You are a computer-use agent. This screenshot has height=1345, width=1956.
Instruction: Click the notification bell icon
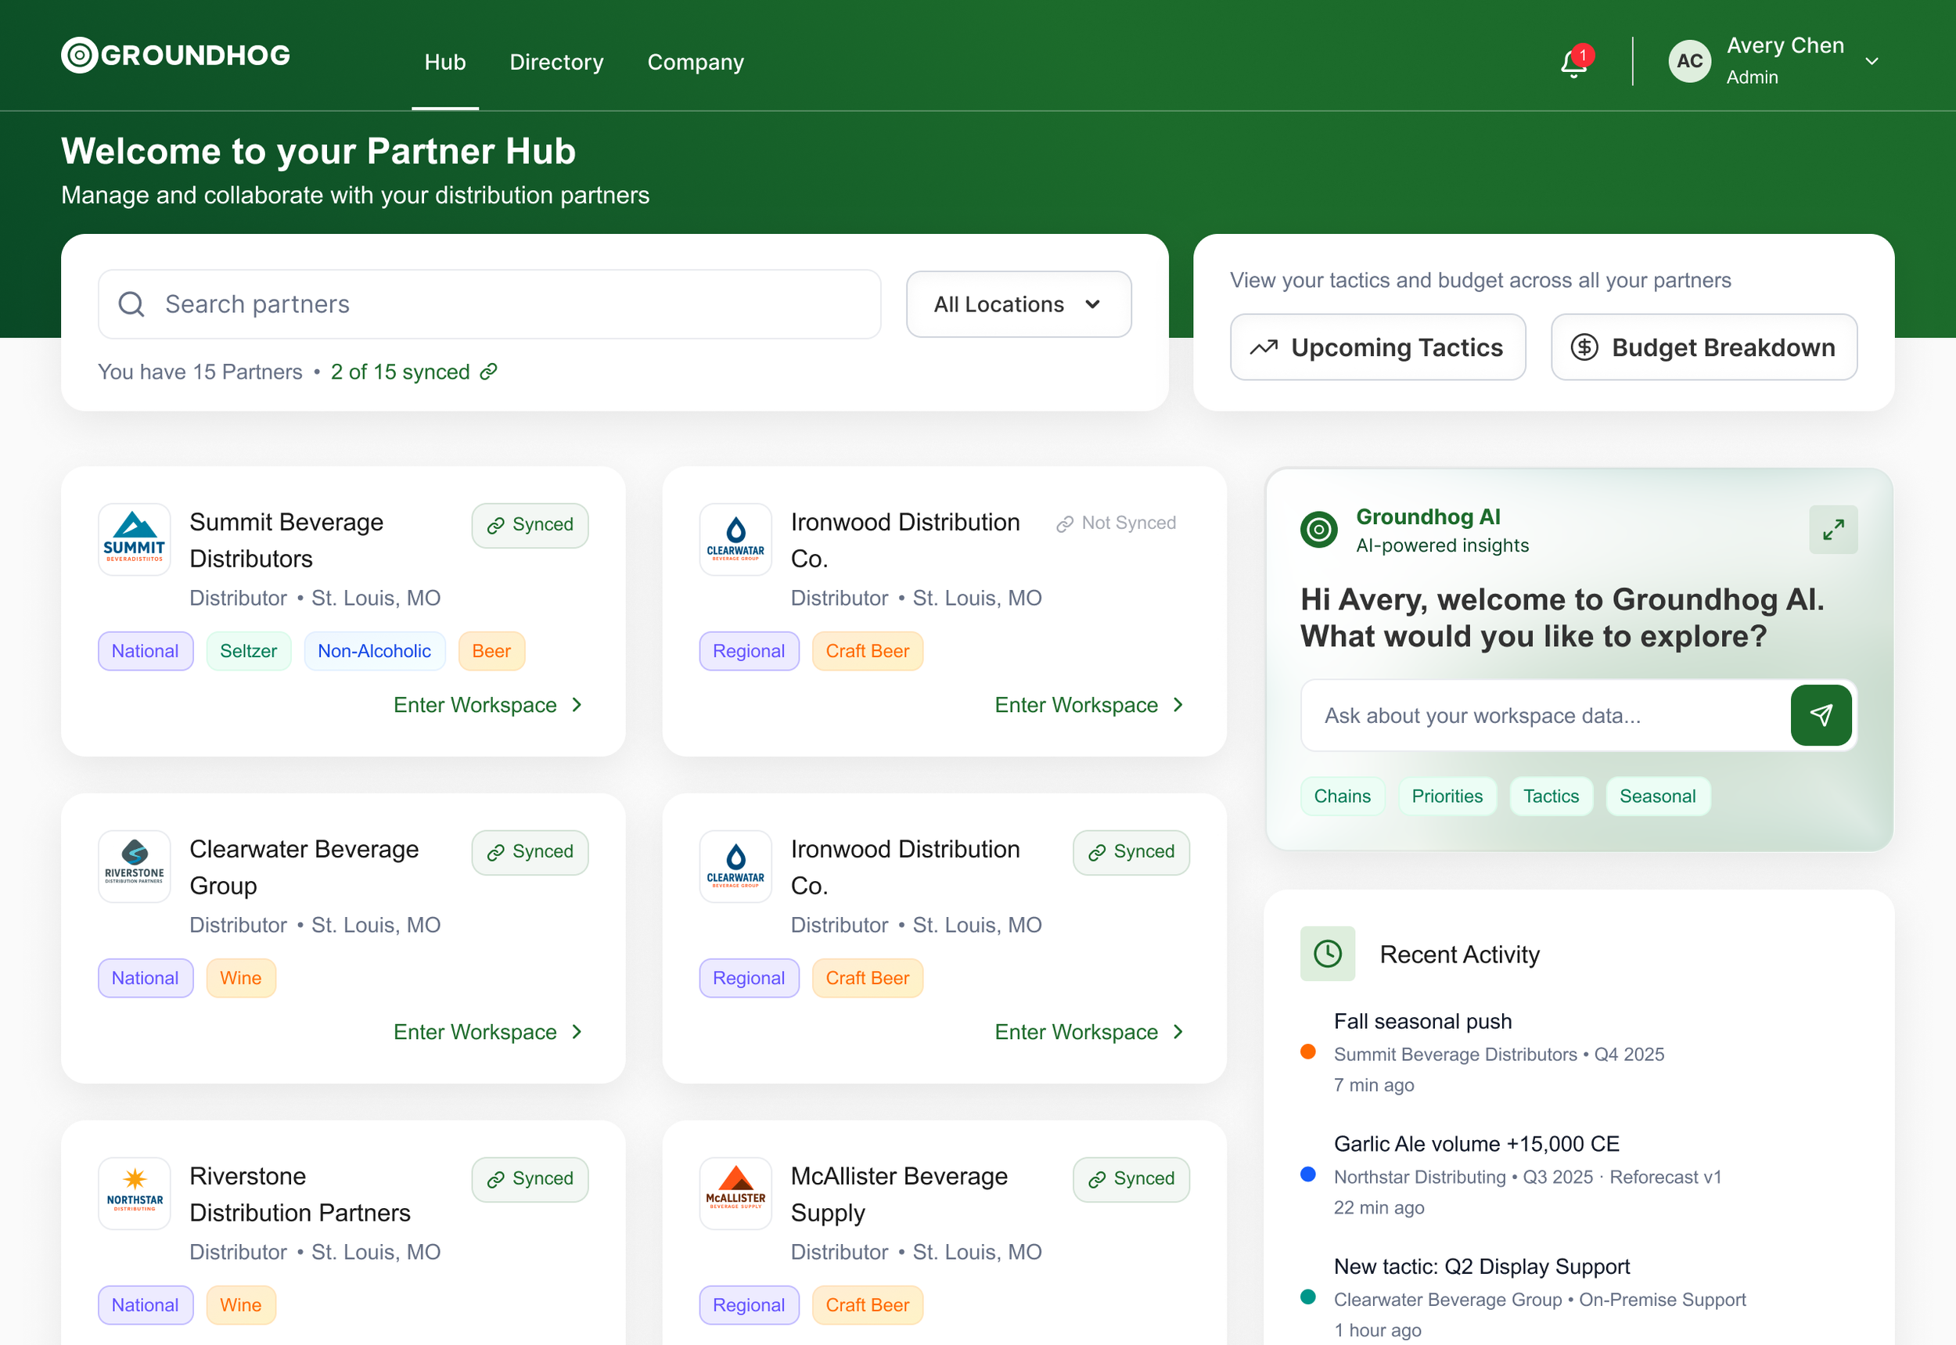(x=1573, y=63)
